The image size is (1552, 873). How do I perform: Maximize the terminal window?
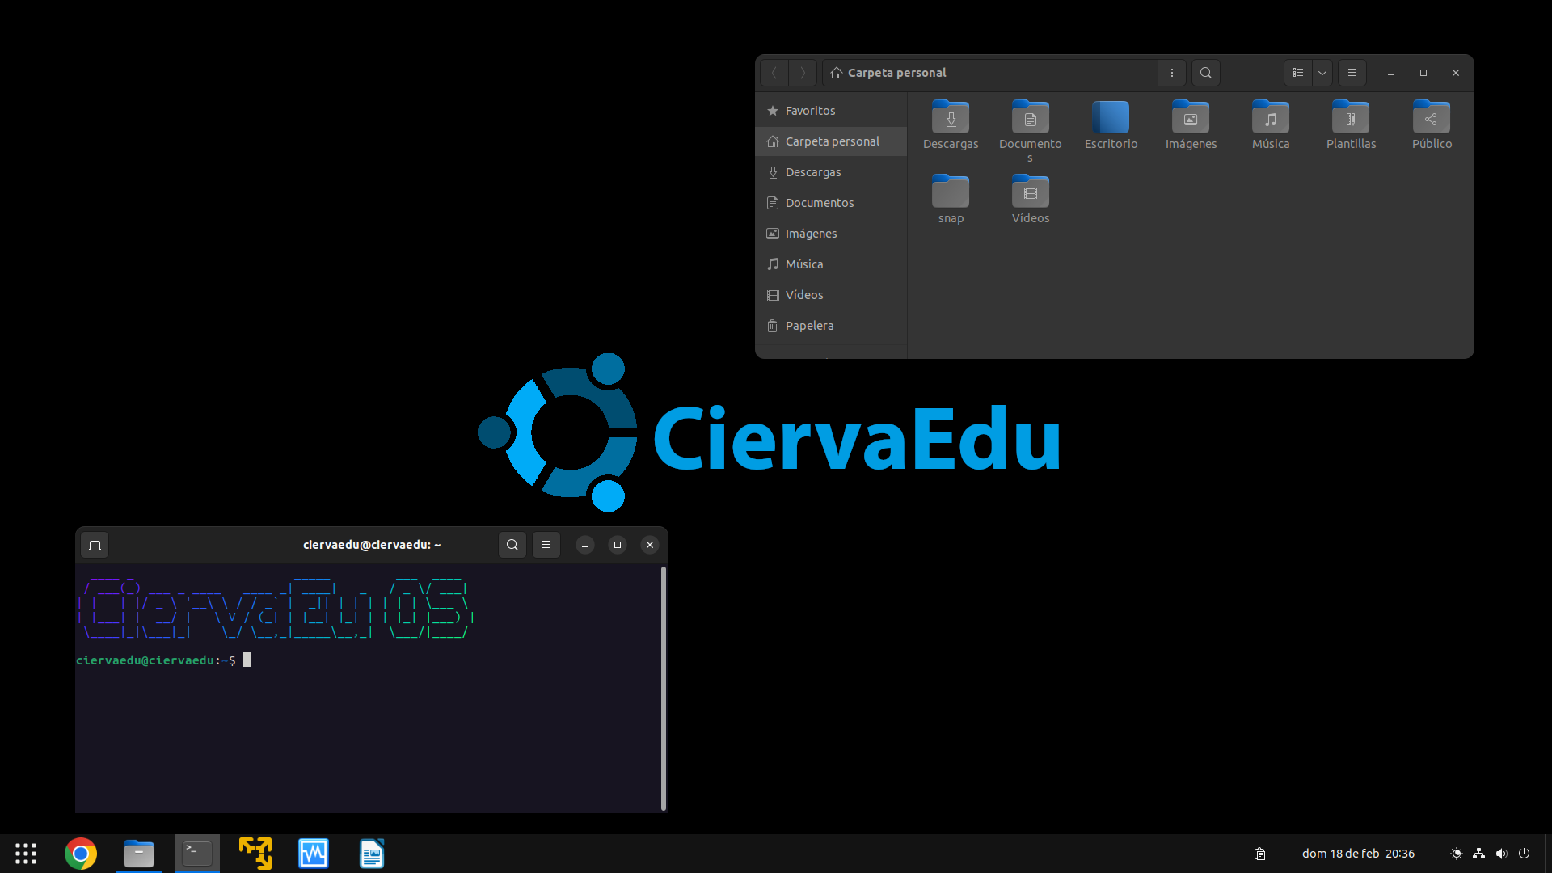pyautogui.click(x=618, y=545)
